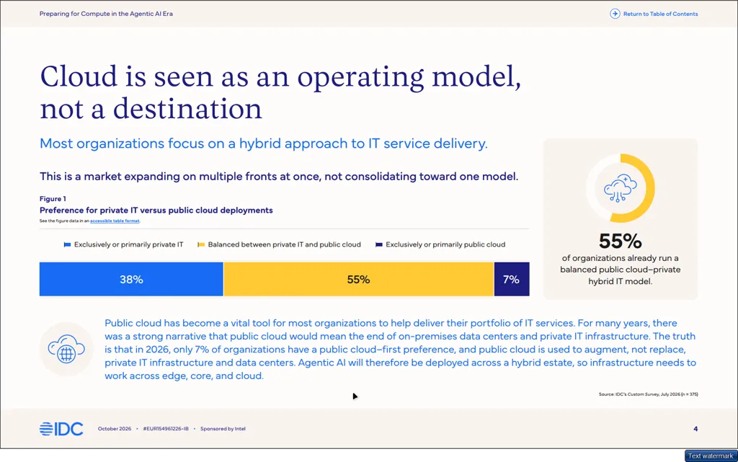738x462 pixels.
Task: Click the caption 'of organizations already run a balanced' model
Action: click(x=621, y=270)
